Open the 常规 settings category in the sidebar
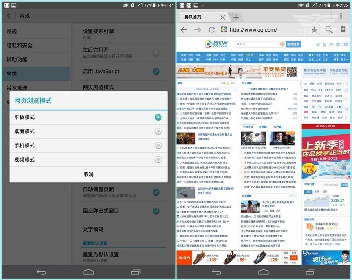Viewport: 352px width, 280px height. (x=36, y=32)
